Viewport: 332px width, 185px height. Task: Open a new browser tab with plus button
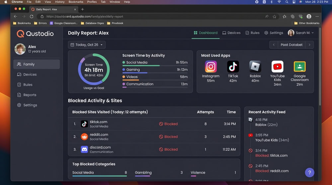(83, 9)
